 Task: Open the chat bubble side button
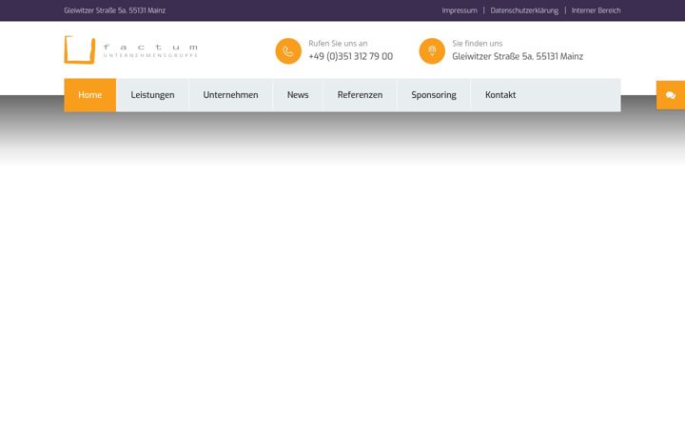point(671,95)
